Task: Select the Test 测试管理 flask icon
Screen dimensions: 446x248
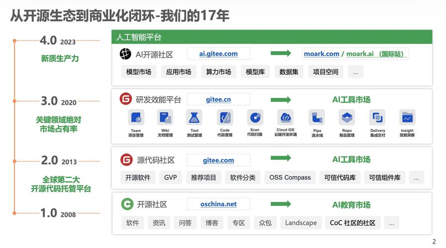Action: click(x=194, y=118)
